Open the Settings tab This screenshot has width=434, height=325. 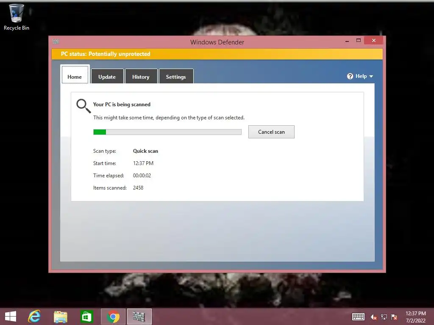tap(176, 76)
